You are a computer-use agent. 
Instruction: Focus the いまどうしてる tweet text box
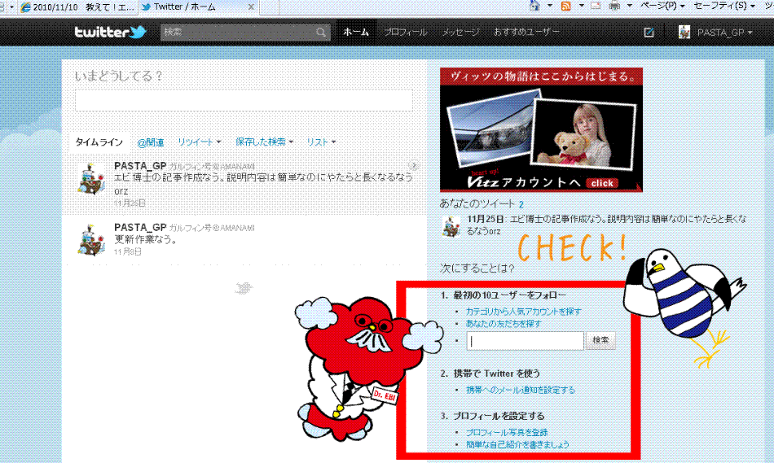click(x=244, y=101)
